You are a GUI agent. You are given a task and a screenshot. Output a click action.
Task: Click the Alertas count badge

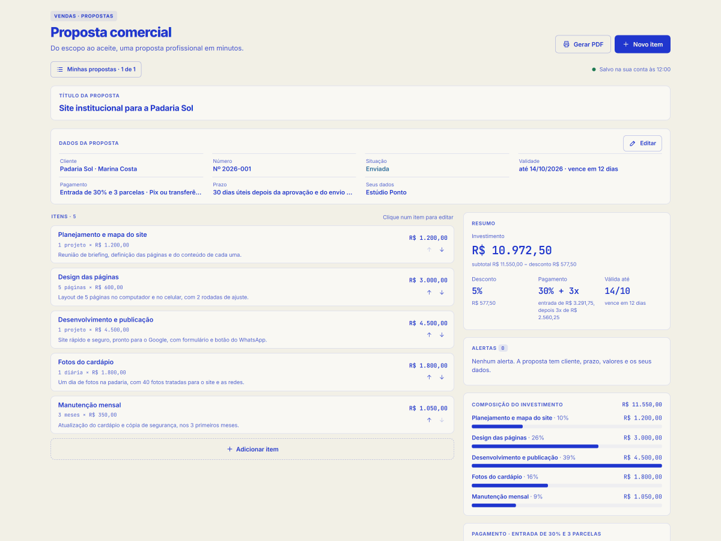(503, 348)
